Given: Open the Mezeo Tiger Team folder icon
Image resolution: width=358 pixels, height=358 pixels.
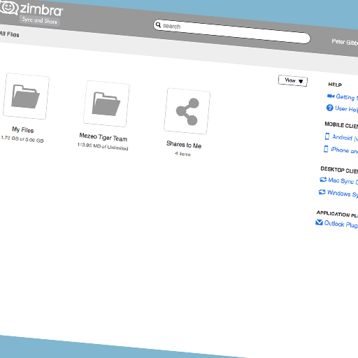Looking at the screenshot, I should pos(106,103).
